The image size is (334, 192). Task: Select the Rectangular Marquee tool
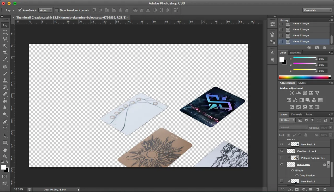[5, 32]
